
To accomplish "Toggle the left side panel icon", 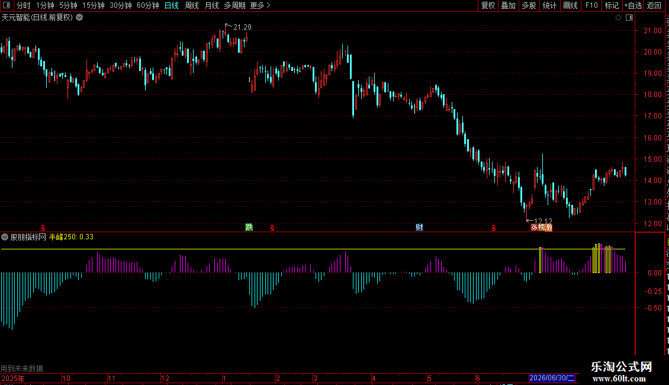I will [x=7, y=5].
